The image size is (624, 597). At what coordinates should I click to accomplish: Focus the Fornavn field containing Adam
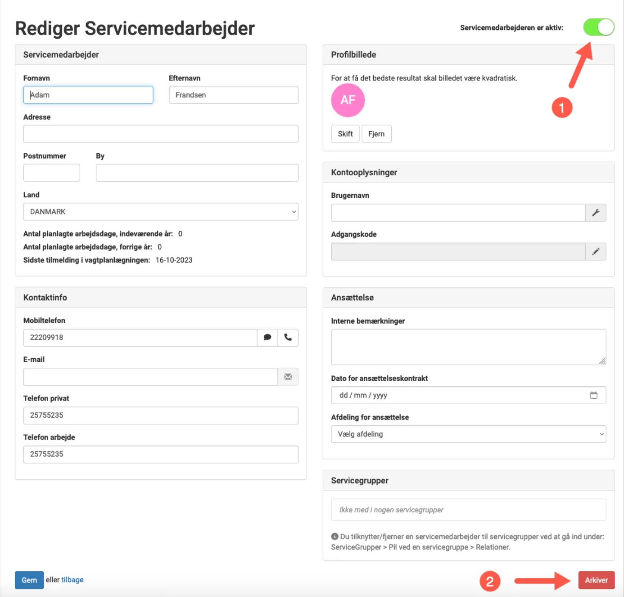[x=88, y=95]
